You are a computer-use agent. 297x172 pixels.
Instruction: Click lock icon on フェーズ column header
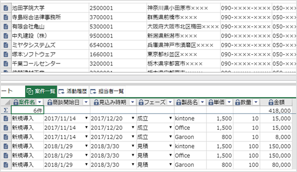tap(141, 102)
